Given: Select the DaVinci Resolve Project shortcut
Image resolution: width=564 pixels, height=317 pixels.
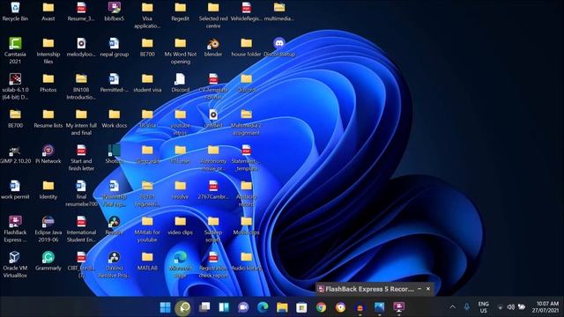Looking at the screenshot, I should click(115, 264).
